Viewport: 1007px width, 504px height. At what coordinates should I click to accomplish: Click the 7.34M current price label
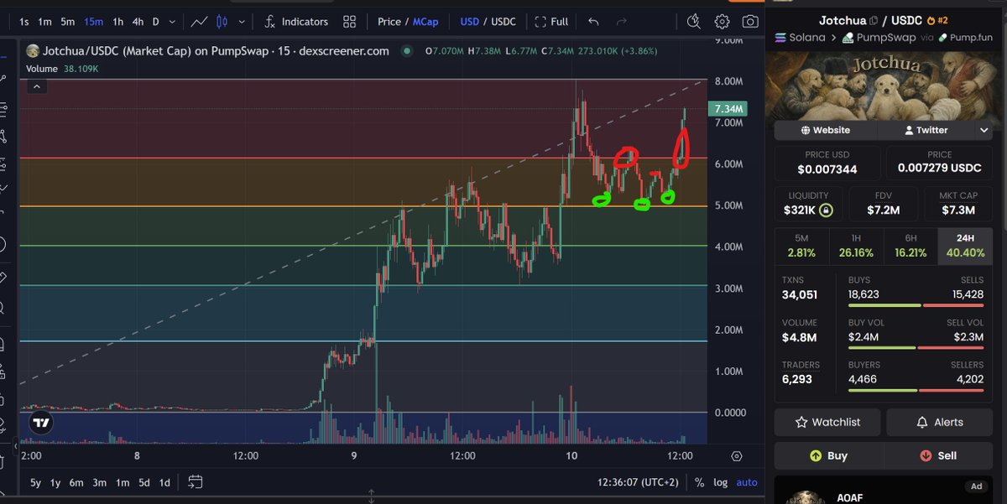click(x=727, y=109)
